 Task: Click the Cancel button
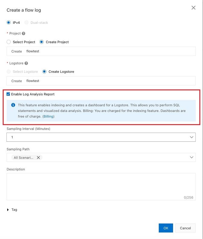pos(185,228)
